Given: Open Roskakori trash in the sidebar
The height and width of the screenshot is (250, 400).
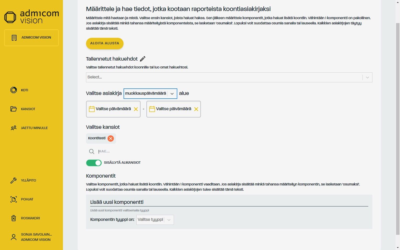Looking at the screenshot, I should pos(30,218).
